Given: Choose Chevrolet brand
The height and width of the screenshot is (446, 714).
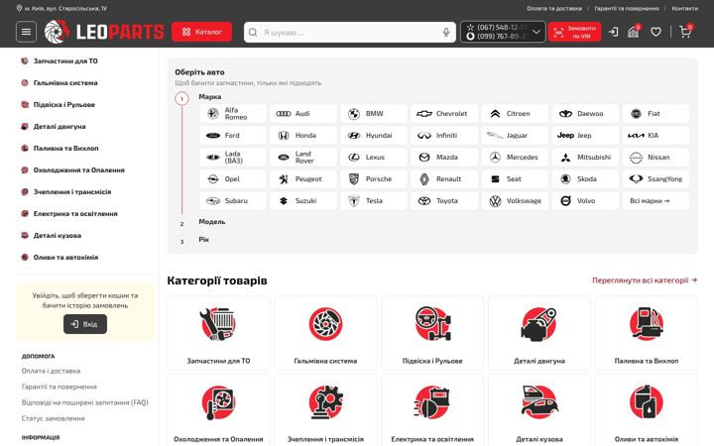Looking at the screenshot, I should tap(444, 114).
